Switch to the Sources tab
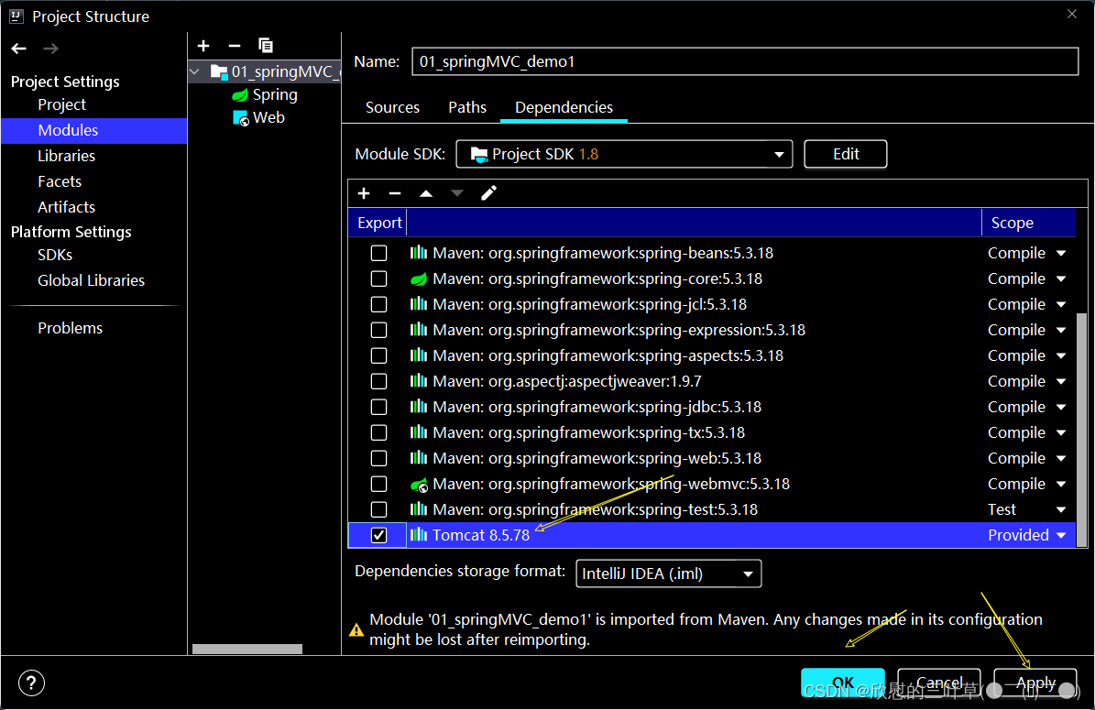Image resolution: width=1095 pixels, height=710 pixels. [392, 107]
